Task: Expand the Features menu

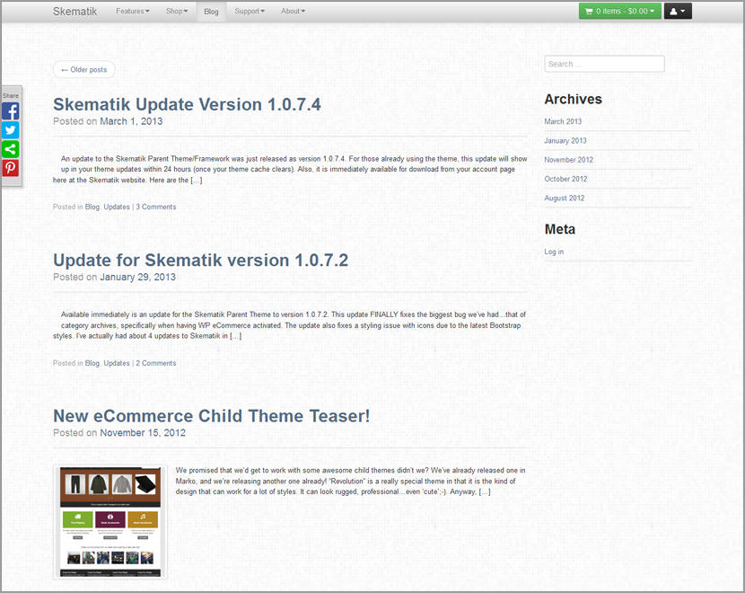Action: 133,11
